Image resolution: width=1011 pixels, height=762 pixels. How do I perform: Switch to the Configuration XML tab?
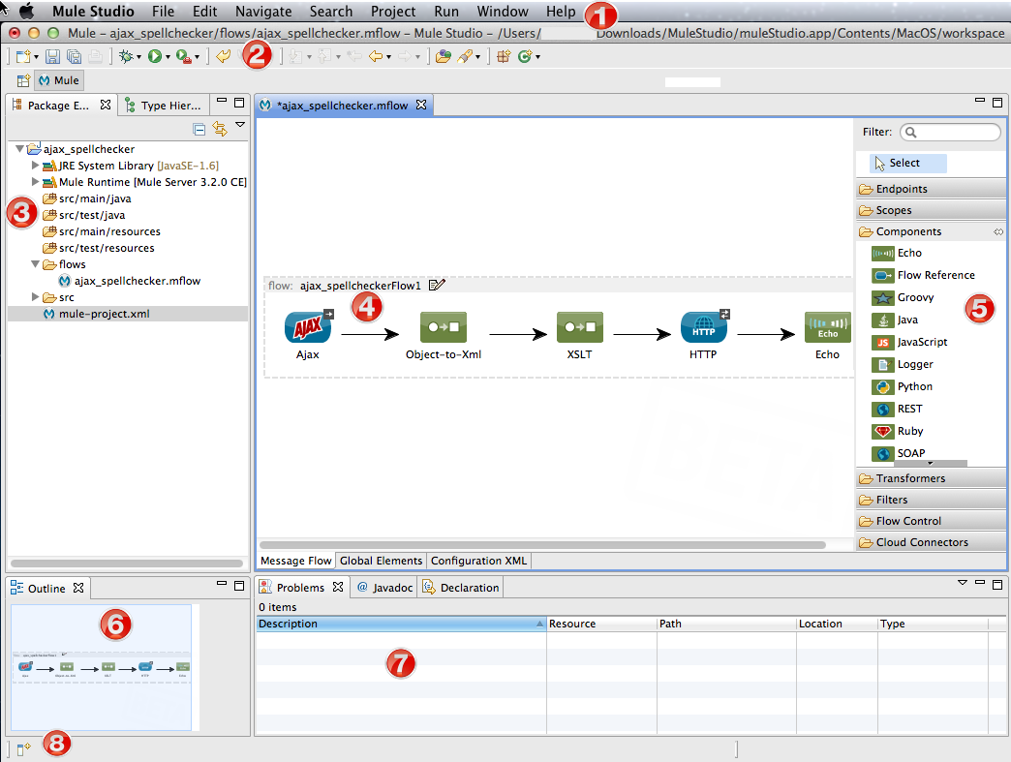tap(478, 561)
